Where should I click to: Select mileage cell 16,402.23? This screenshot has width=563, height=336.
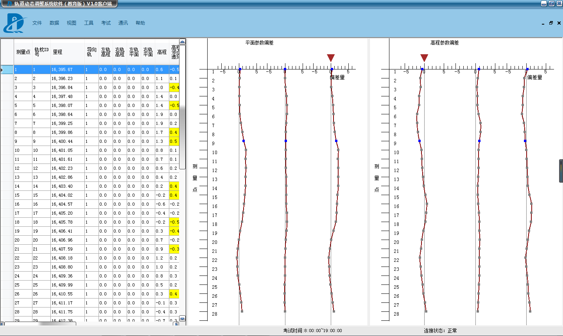click(68, 168)
